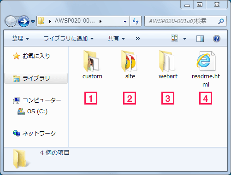
Task: Click the magnifying glass search icon
Action: click(221, 21)
